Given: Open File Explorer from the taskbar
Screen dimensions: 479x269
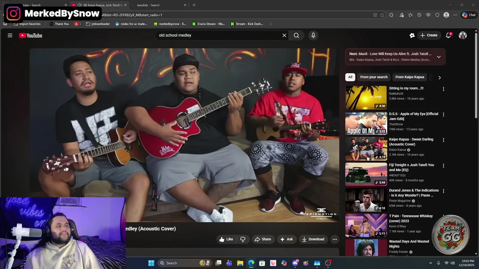Looking at the screenshot, I should pyautogui.click(x=240, y=263).
